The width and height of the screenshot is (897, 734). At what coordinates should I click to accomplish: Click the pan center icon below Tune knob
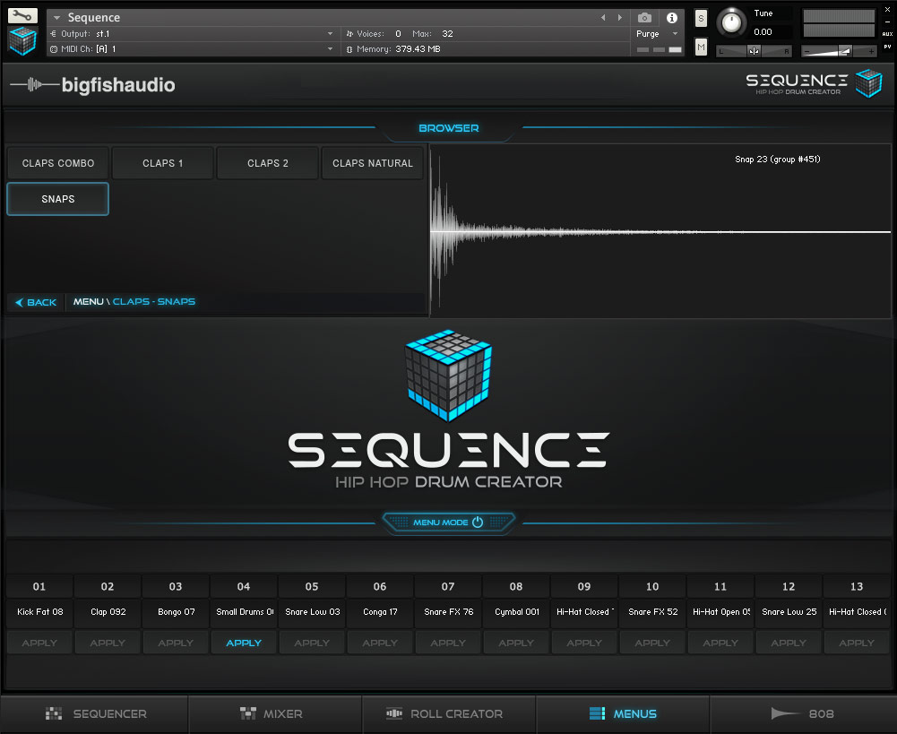754,51
